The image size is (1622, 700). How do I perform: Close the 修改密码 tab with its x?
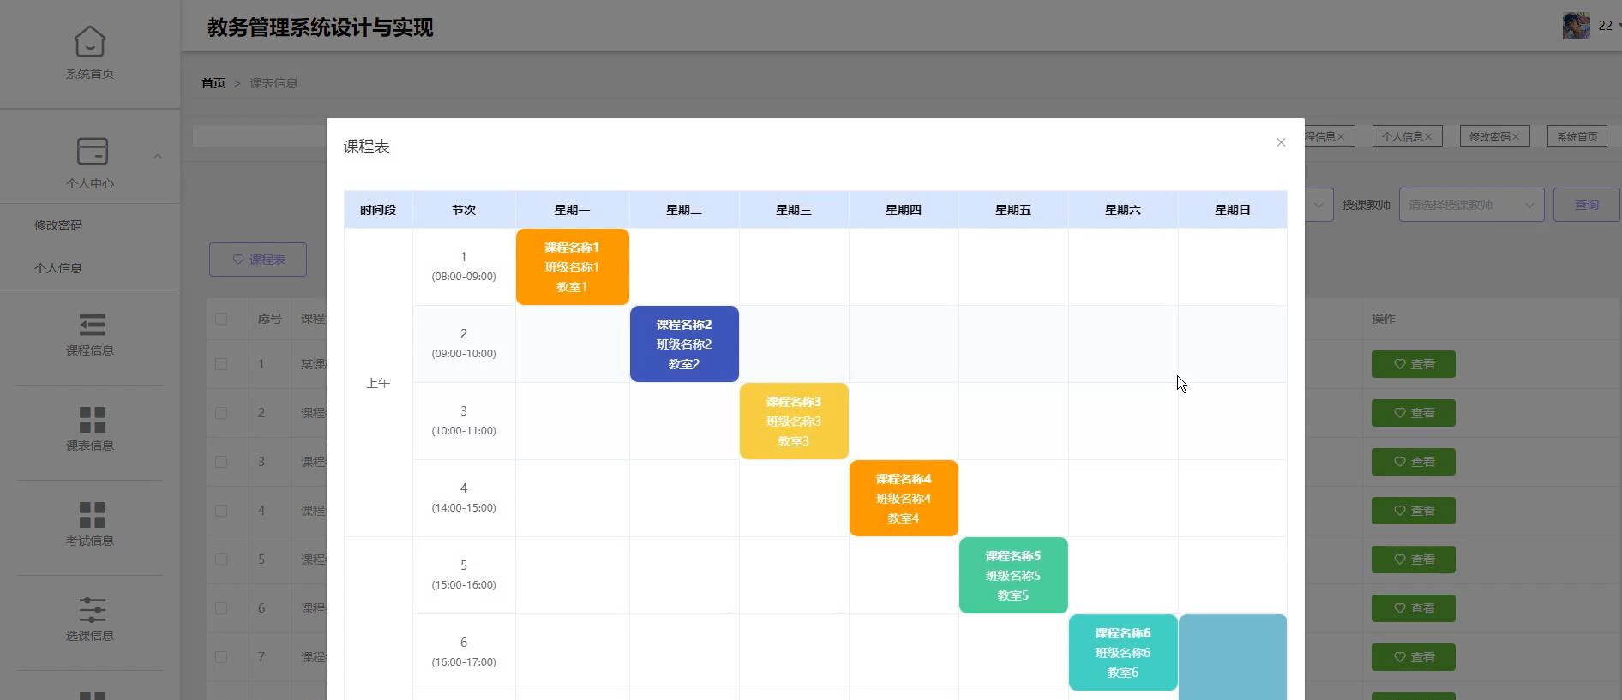[x=1516, y=136]
